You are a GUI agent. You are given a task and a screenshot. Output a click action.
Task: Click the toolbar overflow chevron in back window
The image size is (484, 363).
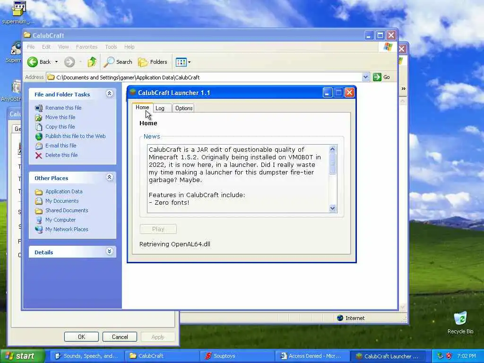[403, 88]
